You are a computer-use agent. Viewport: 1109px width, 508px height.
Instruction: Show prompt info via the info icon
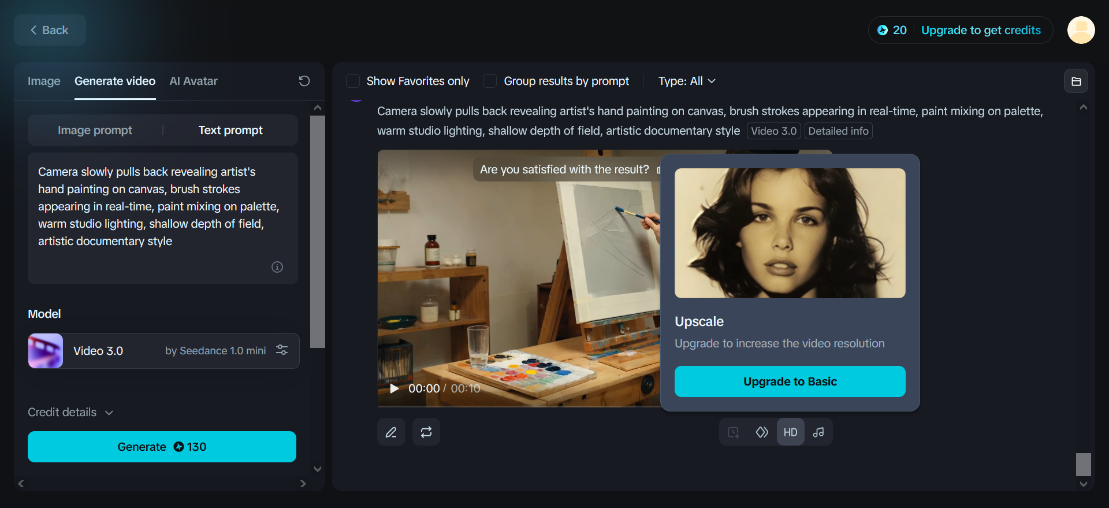(277, 267)
